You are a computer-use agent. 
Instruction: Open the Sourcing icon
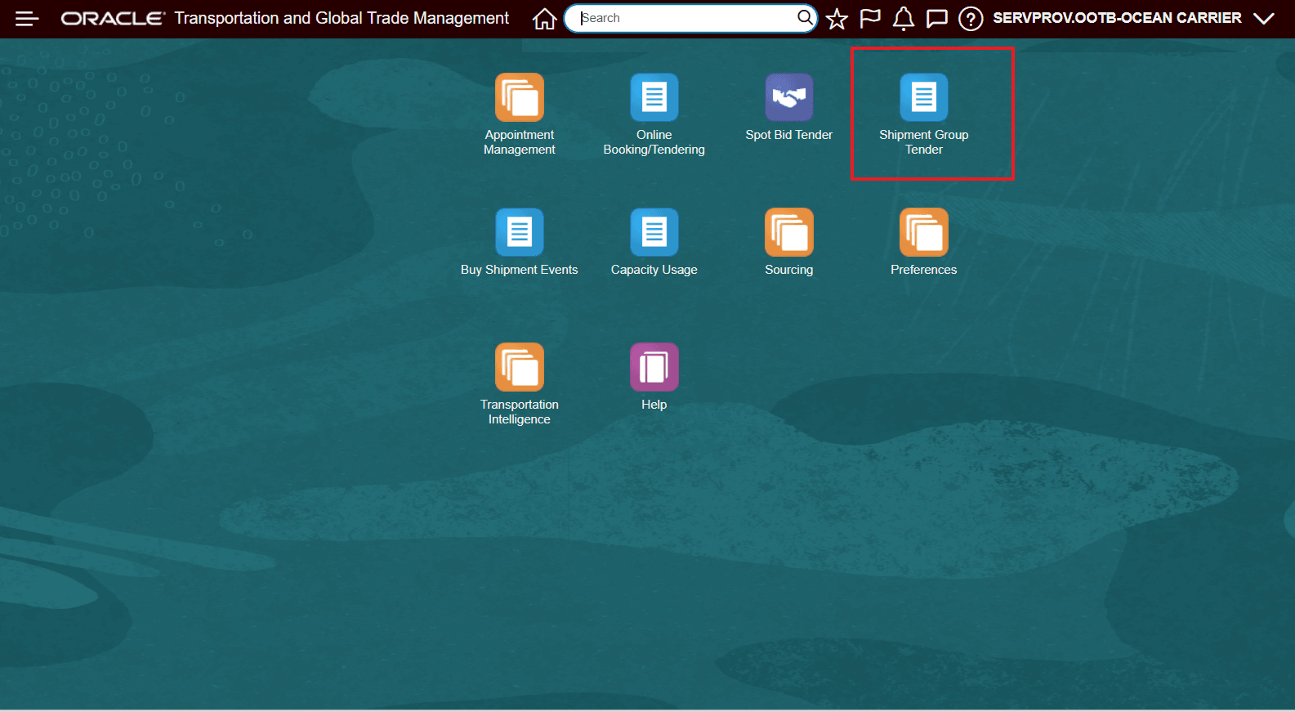[x=789, y=232]
